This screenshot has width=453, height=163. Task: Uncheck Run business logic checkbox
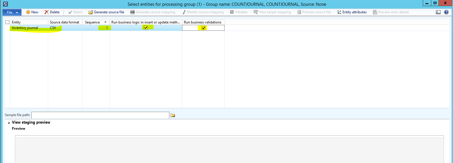point(146,28)
